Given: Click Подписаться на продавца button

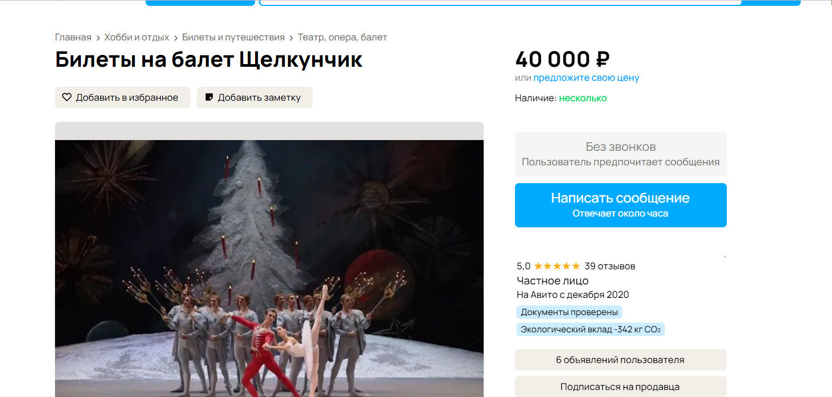Looking at the screenshot, I should (621, 386).
